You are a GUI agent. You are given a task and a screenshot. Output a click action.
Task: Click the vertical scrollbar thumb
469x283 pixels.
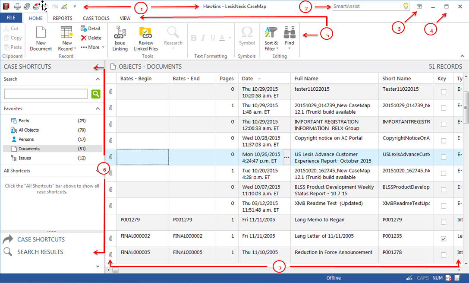[x=466, y=107]
